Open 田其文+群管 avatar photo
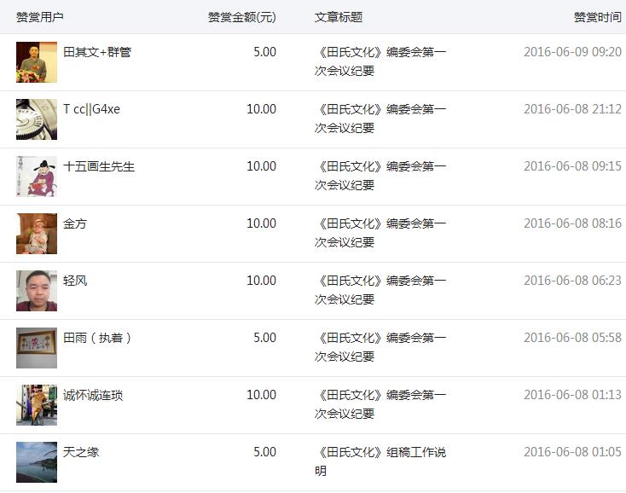The height and width of the screenshot is (493, 626). [37, 62]
